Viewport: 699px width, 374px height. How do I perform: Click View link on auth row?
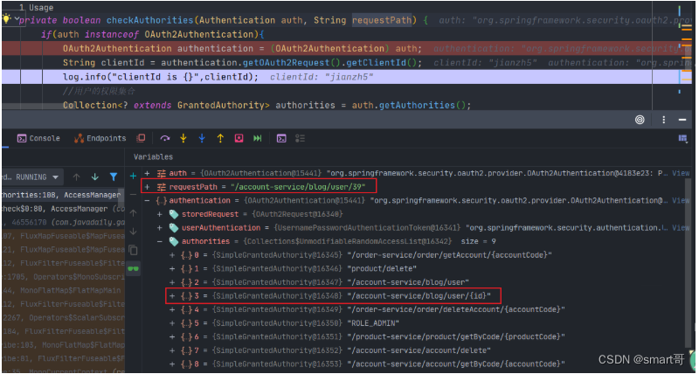[x=681, y=173]
